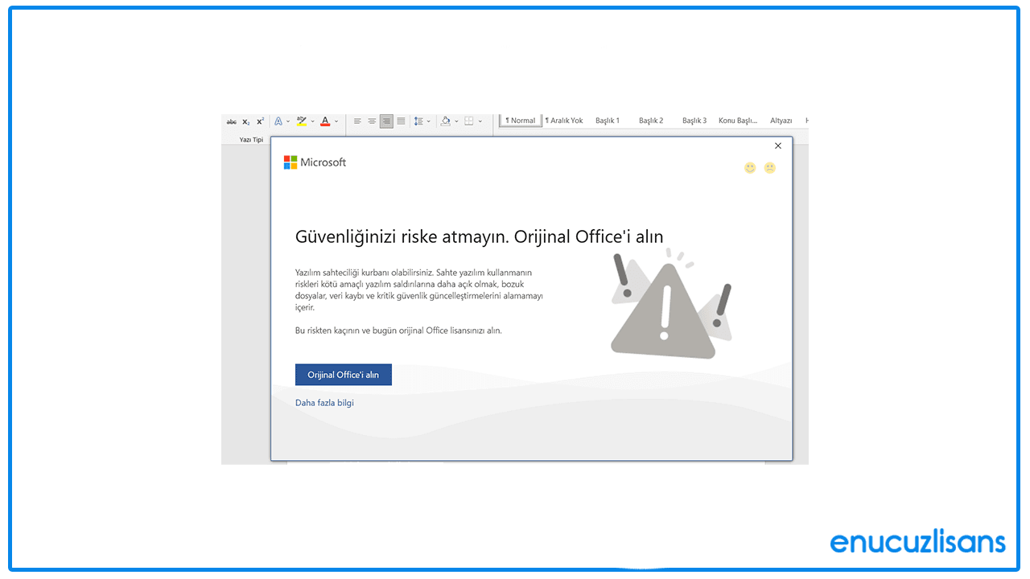Viewport: 1030px width, 579px height.
Task: Send positive feedback with the smiley face
Action: [750, 168]
